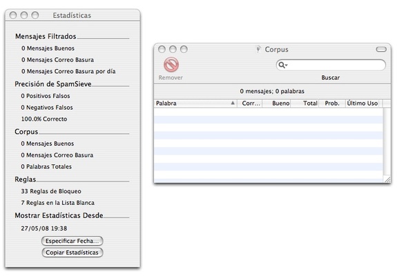Sort by the Bueno column header
The width and height of the screenshot is (397, 276).
(x=276, y=103)
